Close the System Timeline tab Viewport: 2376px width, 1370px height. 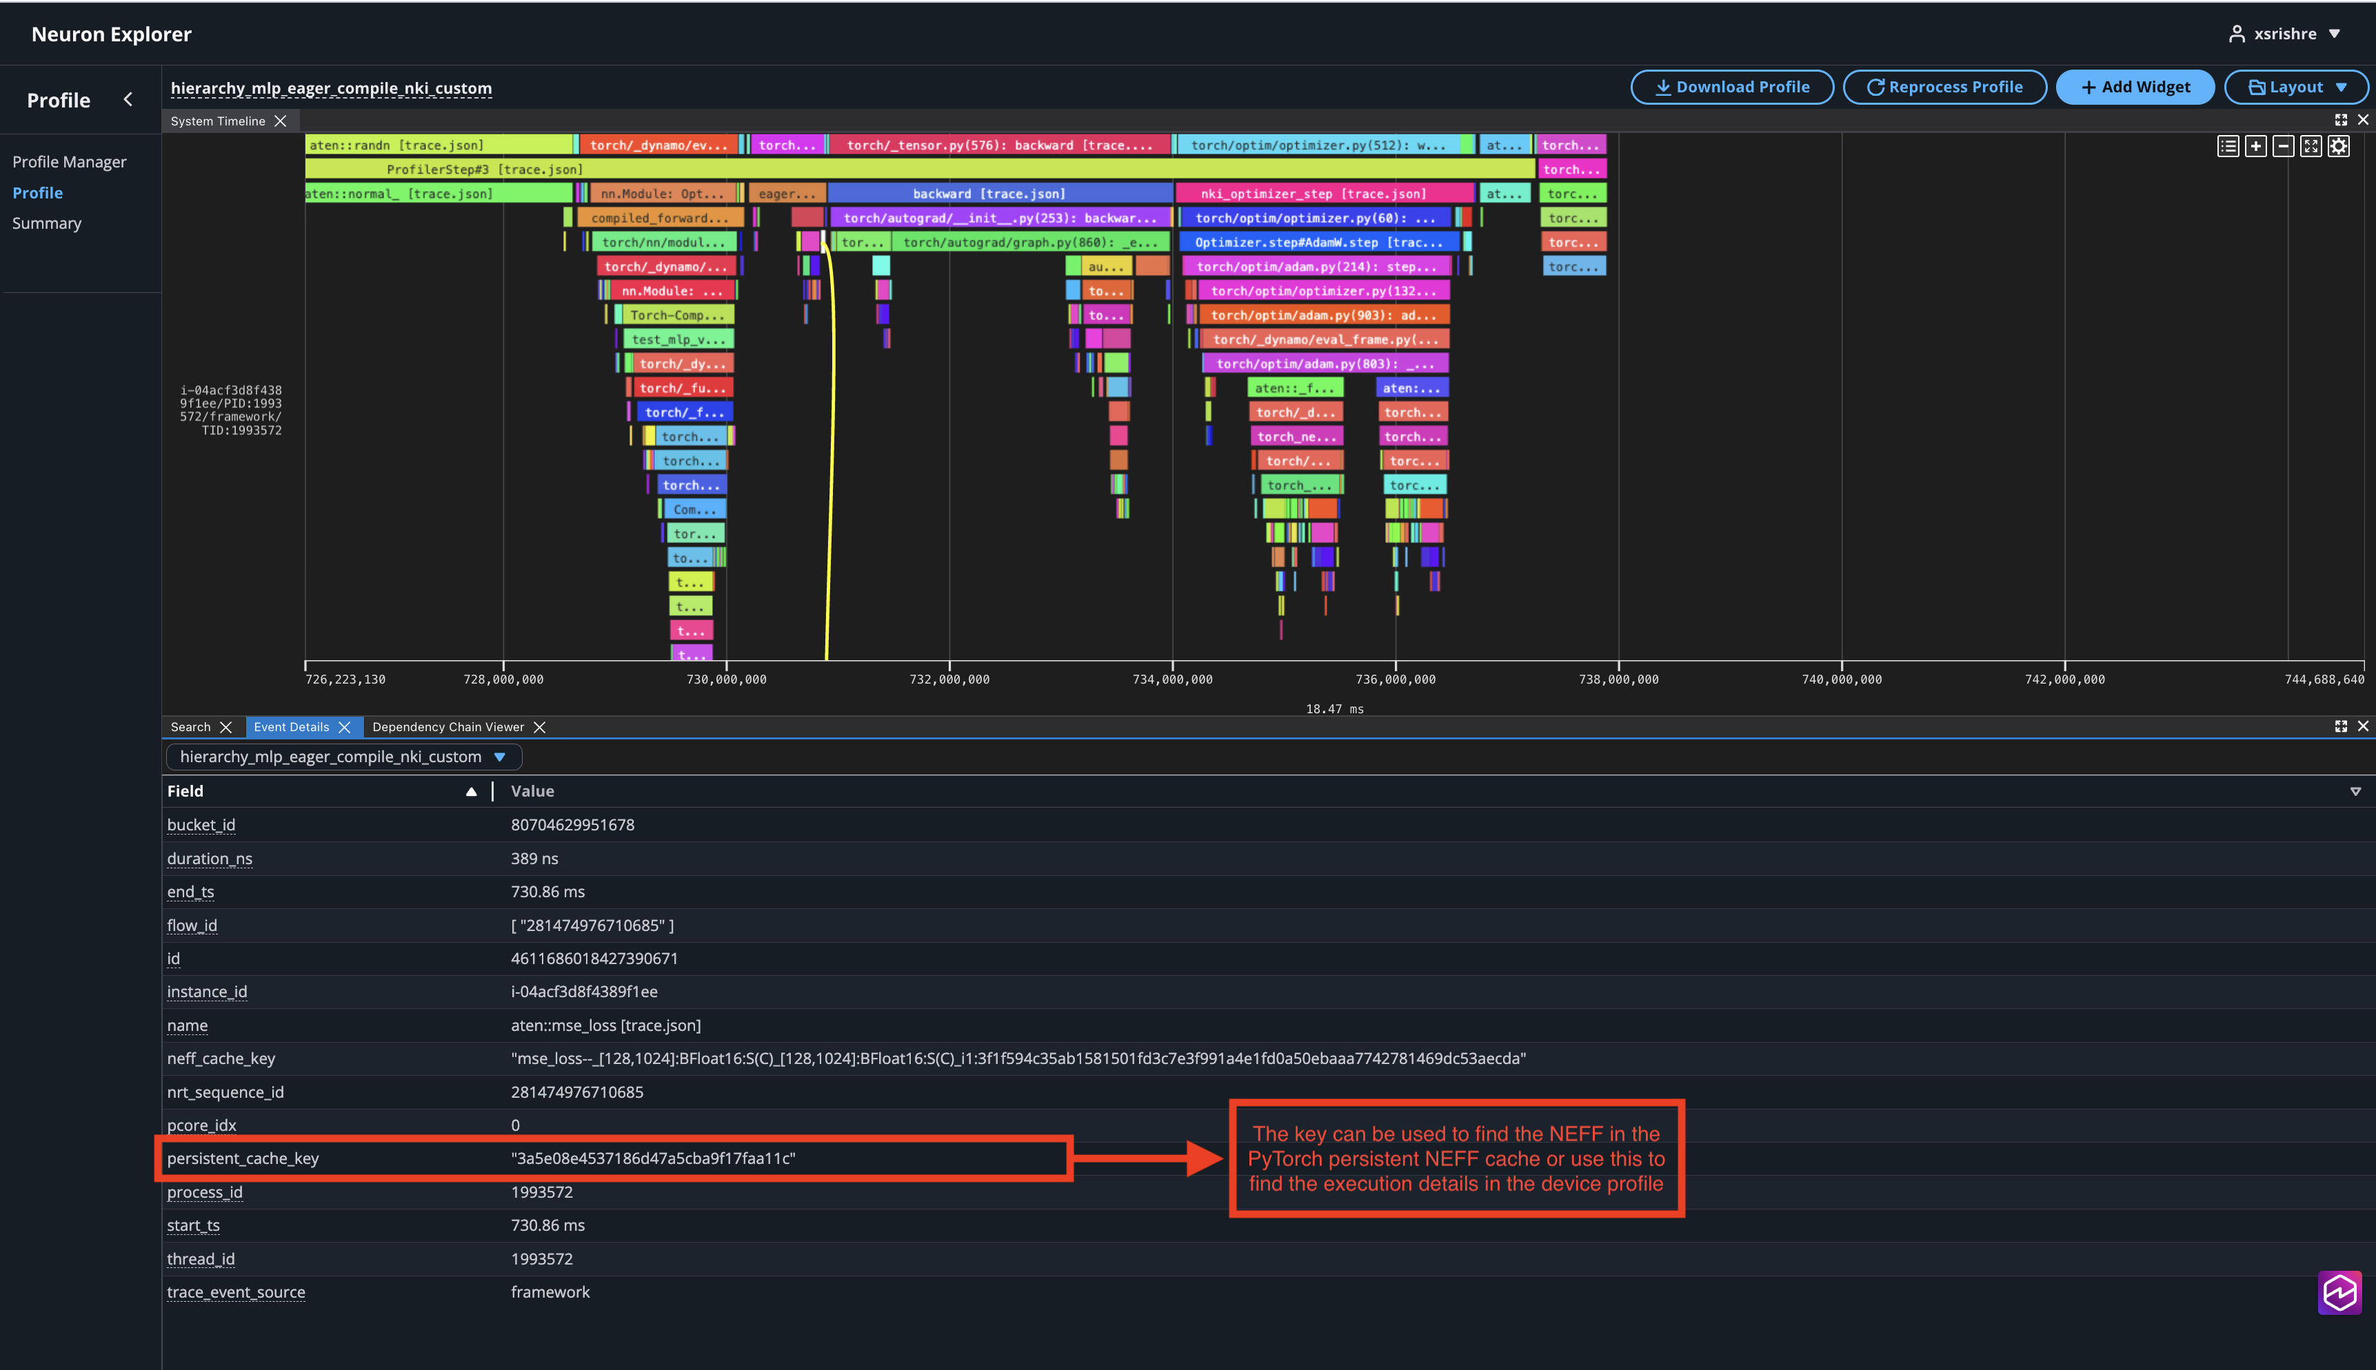point(279,121)
